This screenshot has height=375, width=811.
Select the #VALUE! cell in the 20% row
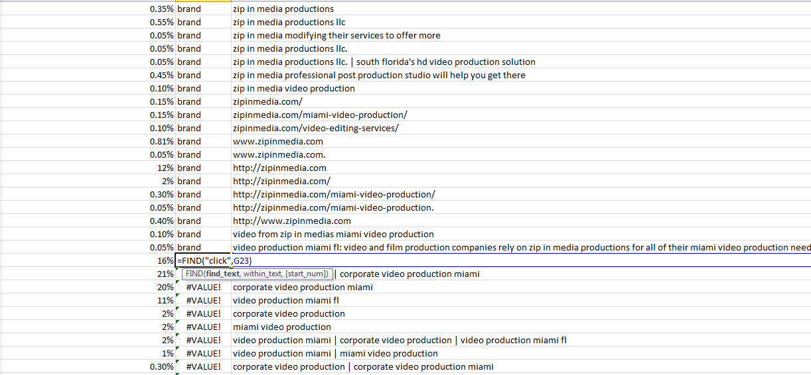[203, 287]
